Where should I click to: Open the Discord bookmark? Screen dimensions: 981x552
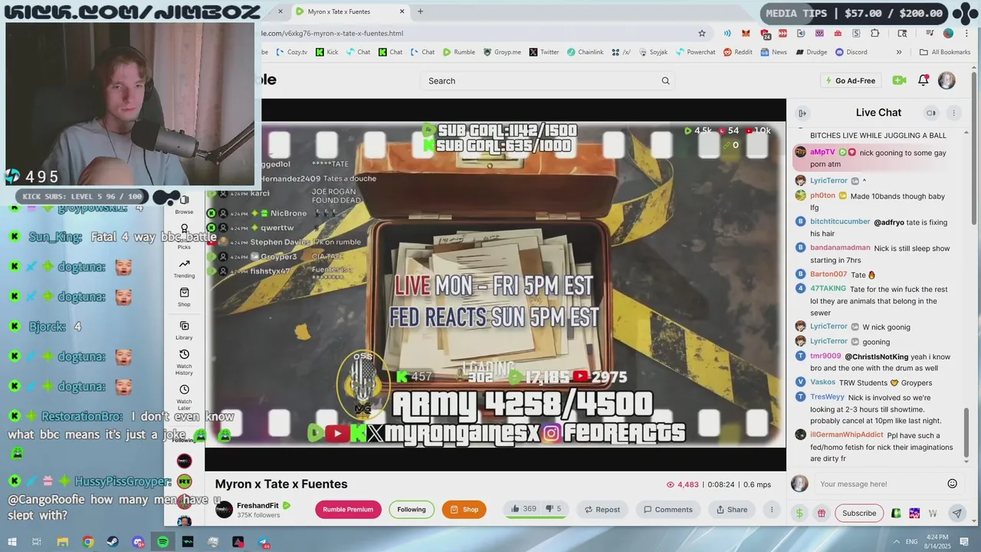pyautogui.click(x=851, y=52)
